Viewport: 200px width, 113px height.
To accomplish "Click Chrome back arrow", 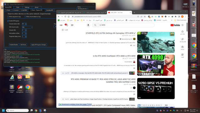I will click(59, 17).
